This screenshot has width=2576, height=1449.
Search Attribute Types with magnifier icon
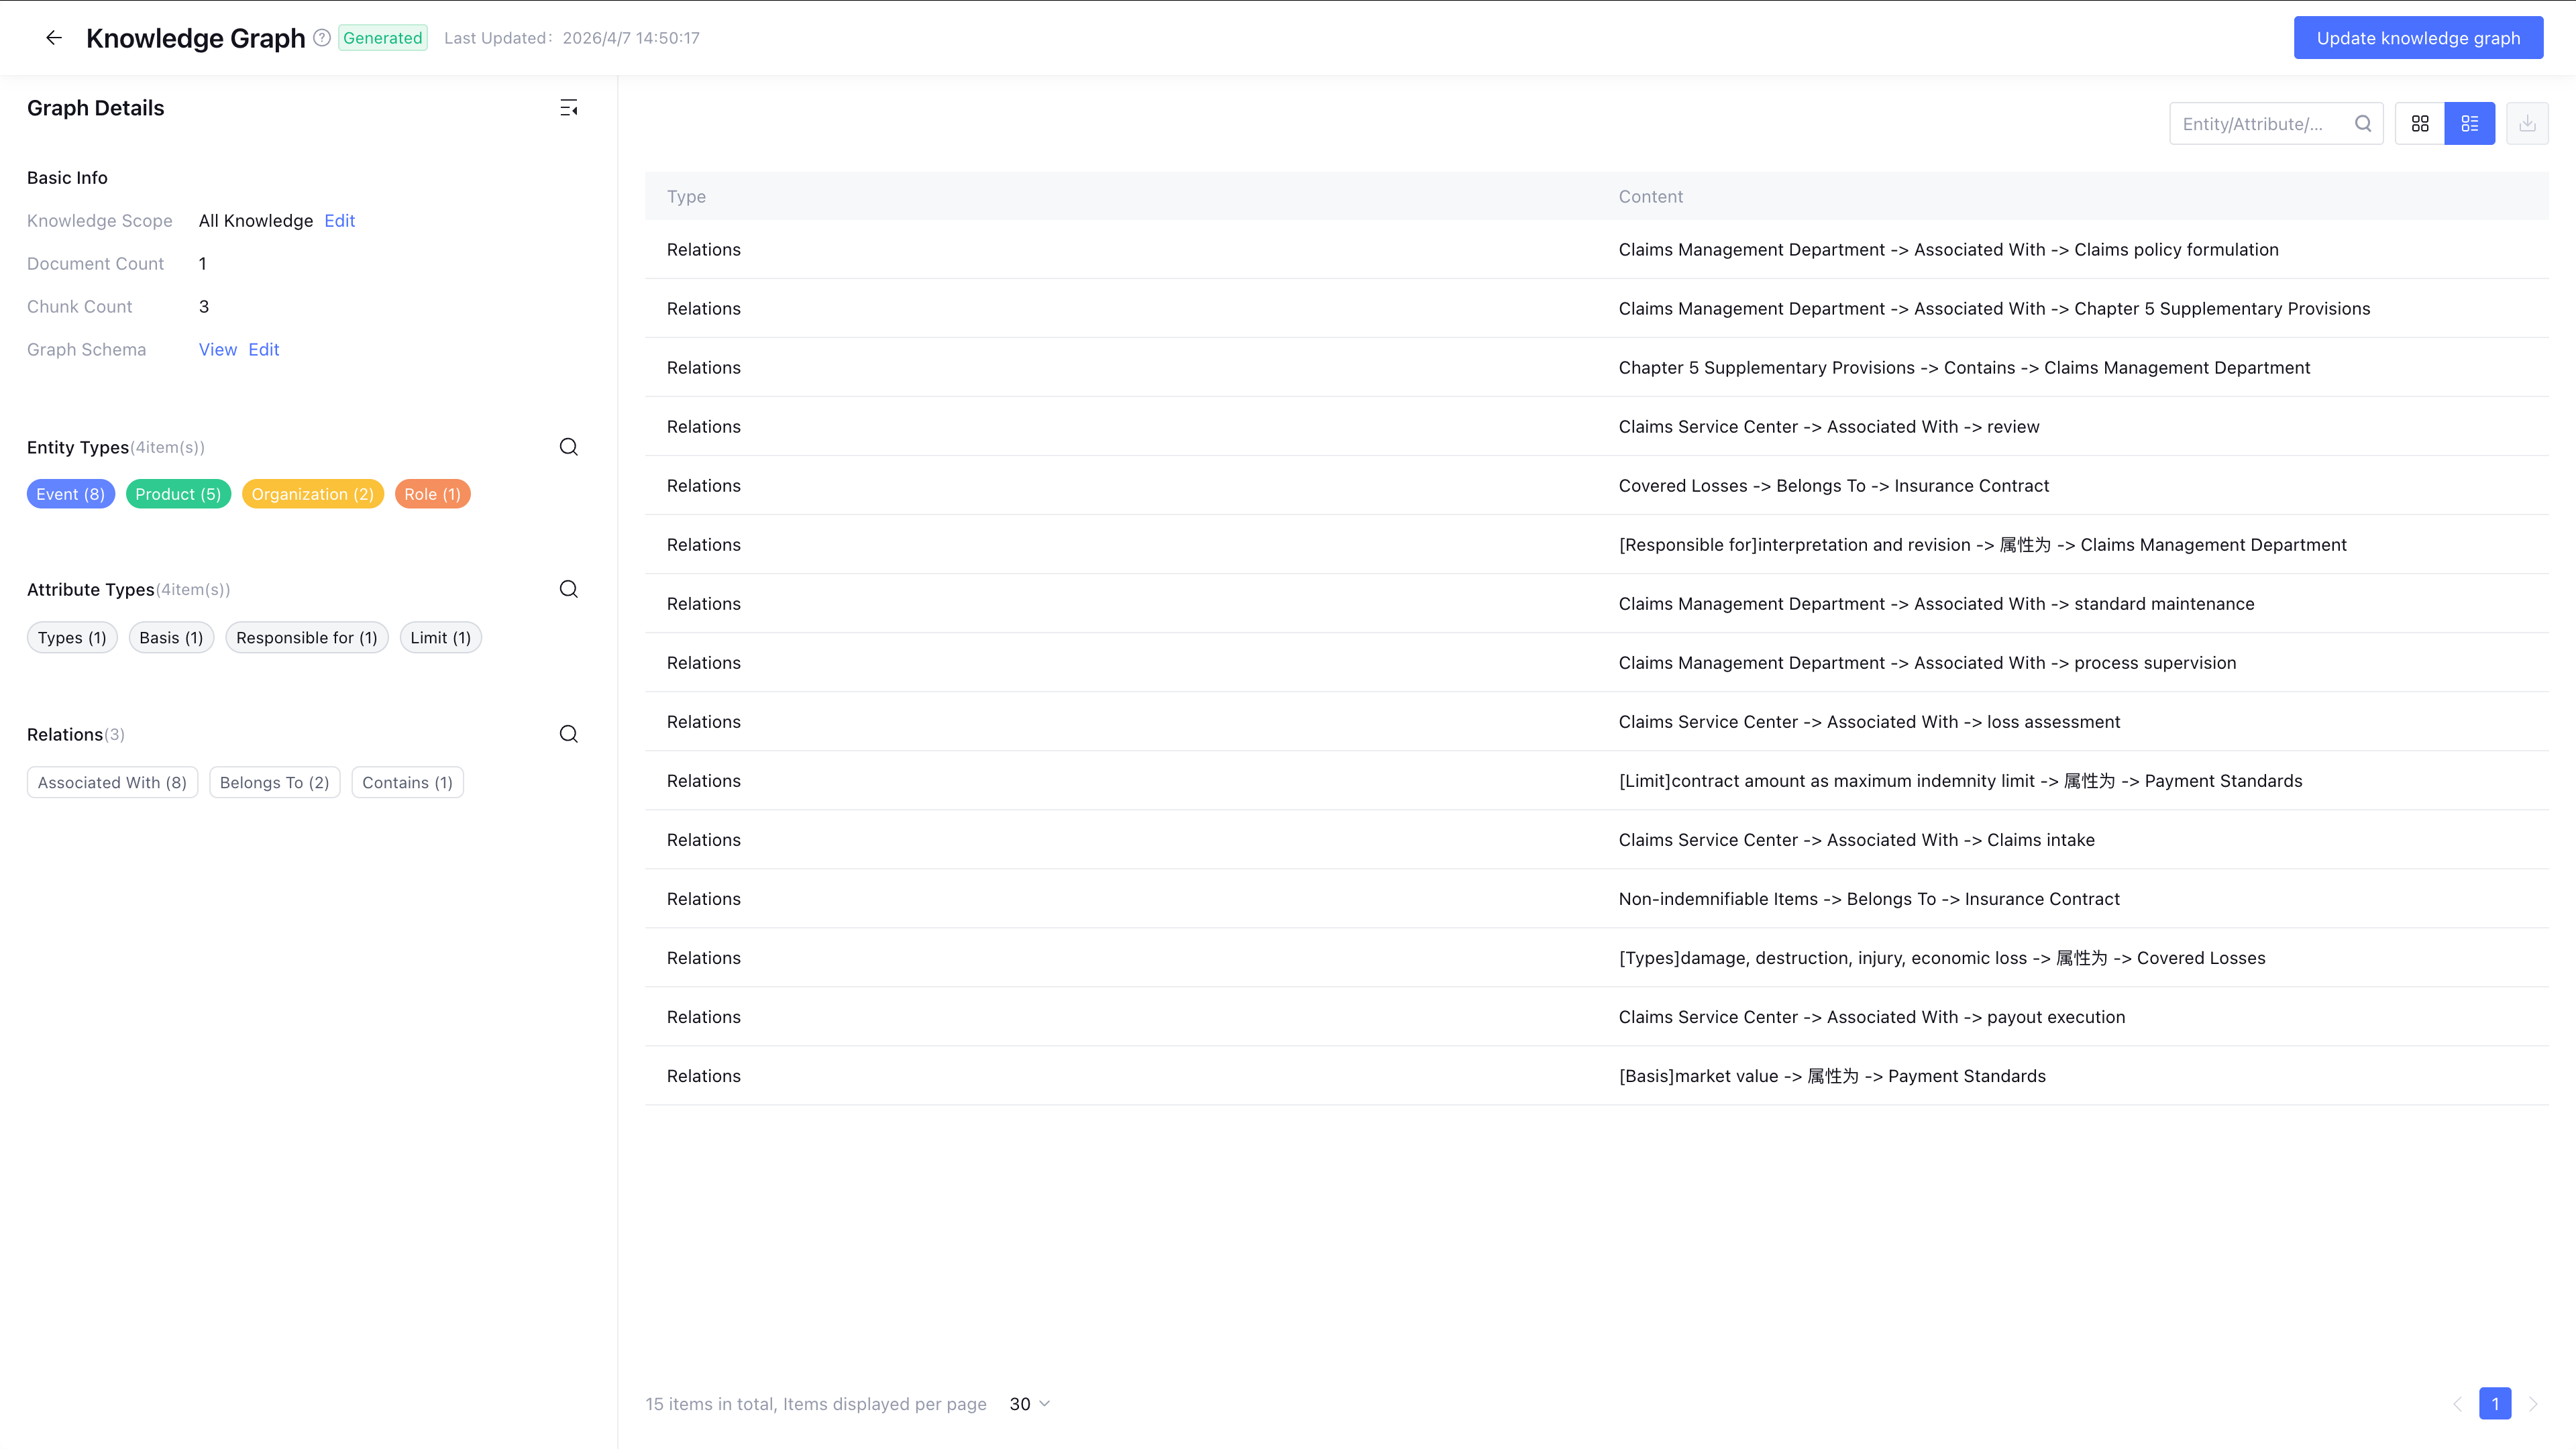tap(569, 589)
